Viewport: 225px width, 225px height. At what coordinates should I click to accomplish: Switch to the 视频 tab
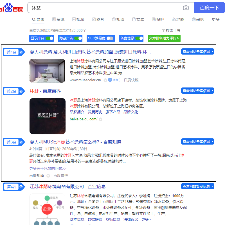pos(78,19)
